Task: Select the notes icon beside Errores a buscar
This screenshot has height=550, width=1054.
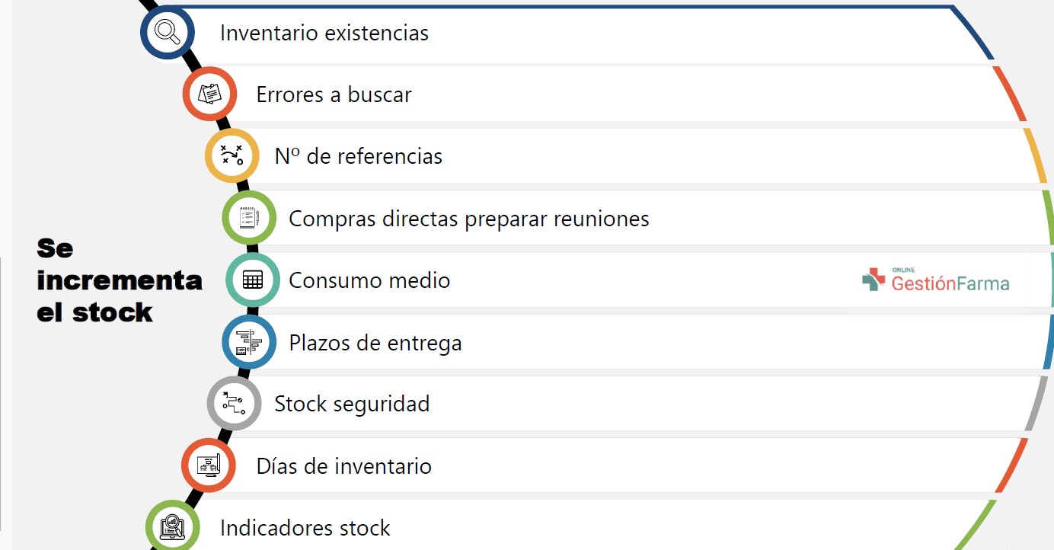Action: click(x=209, y=94)
